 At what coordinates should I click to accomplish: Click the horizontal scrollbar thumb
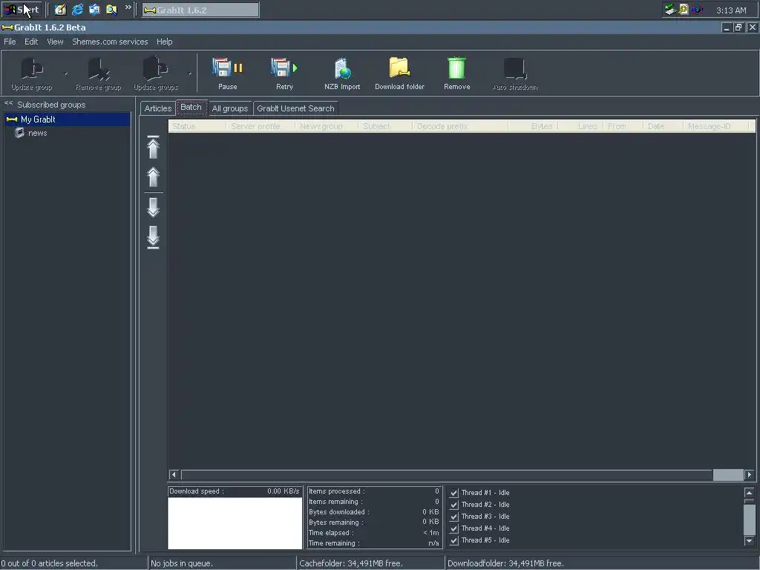[728, 474]
